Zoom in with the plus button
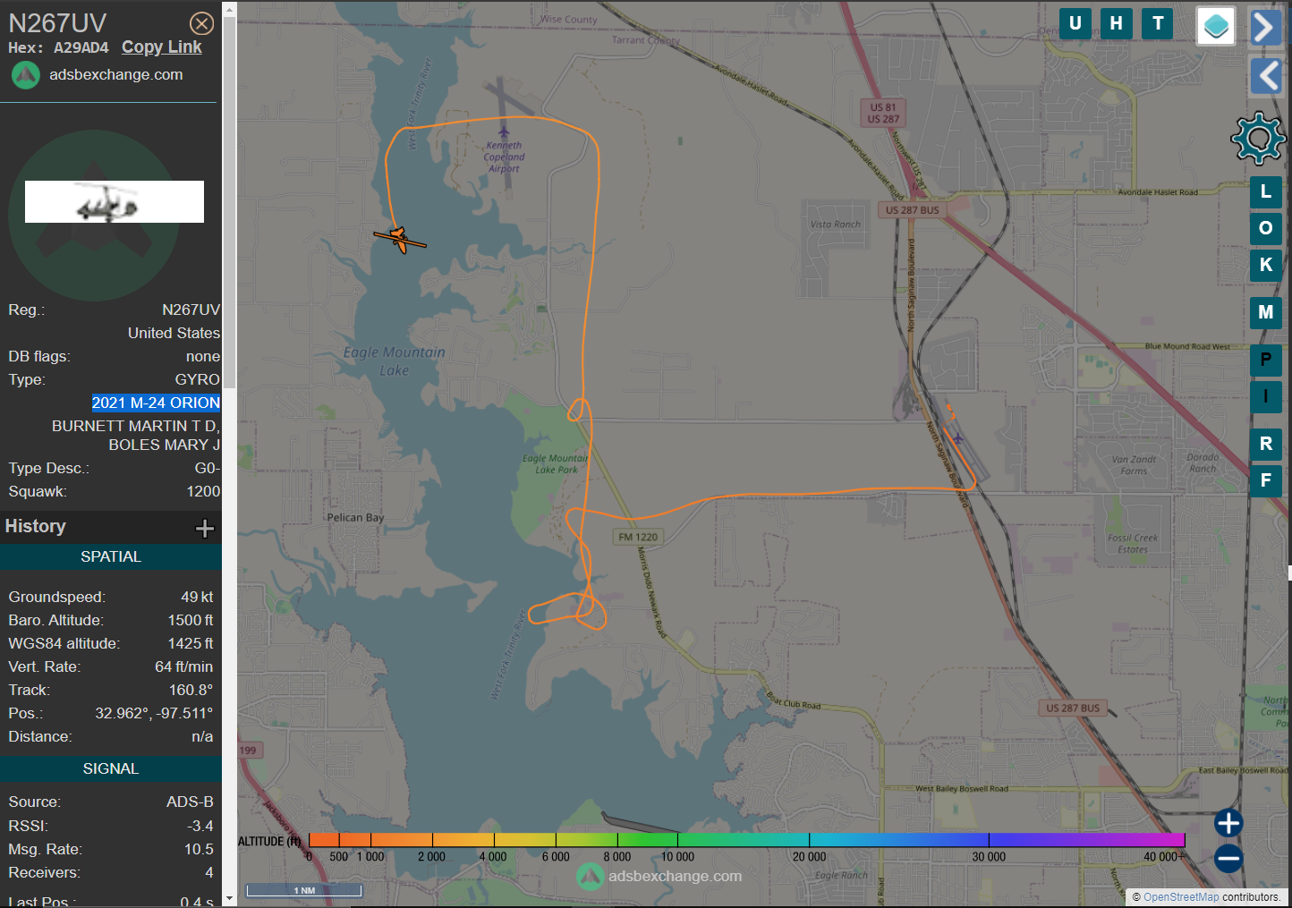Screen dimensions: 1292x908 coord(1228,823)
